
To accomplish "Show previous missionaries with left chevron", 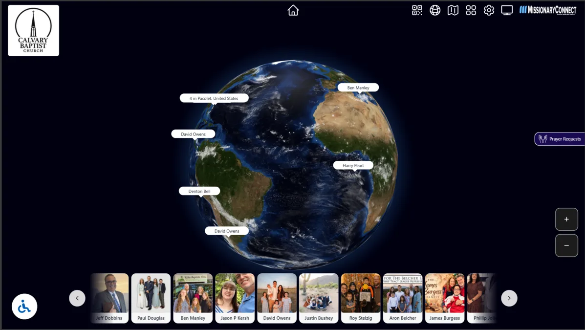I will pyautogui.click(x=77, y=298).
